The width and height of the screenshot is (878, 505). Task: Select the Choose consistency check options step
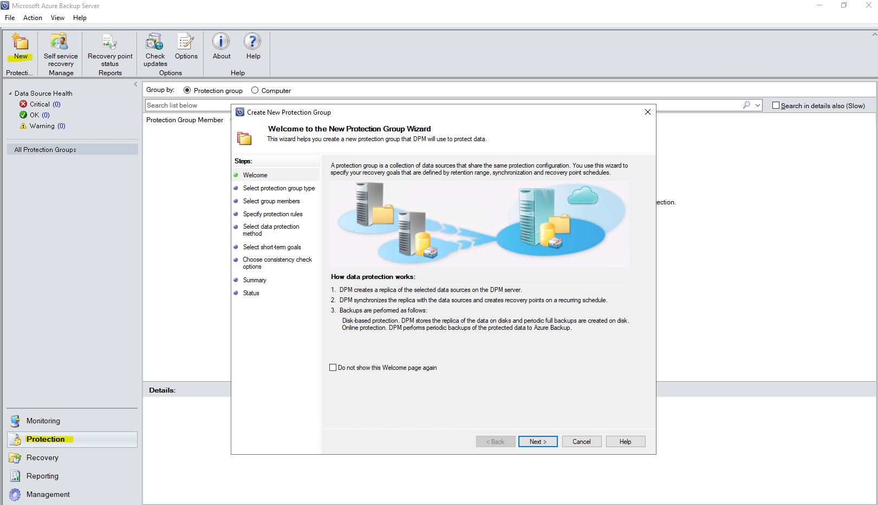276,263
